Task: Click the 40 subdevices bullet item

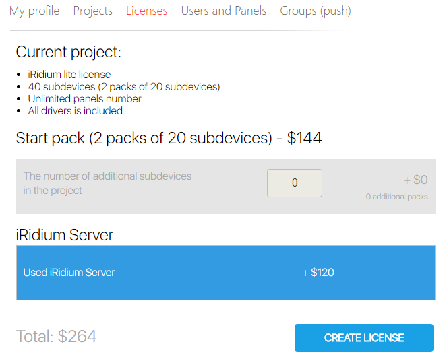Action: [123, 87]
